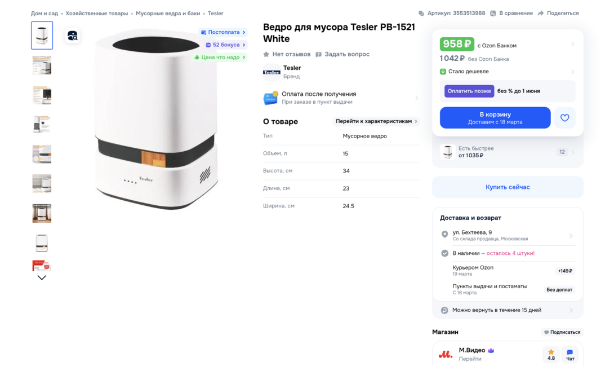The image size is (614, 366).
Task: Go to 'Хозяйственные товары' breadcrumb category
Action: coord(96,13)
